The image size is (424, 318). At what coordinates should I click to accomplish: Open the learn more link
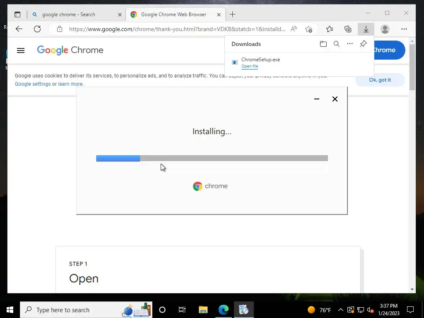(70, 84)
